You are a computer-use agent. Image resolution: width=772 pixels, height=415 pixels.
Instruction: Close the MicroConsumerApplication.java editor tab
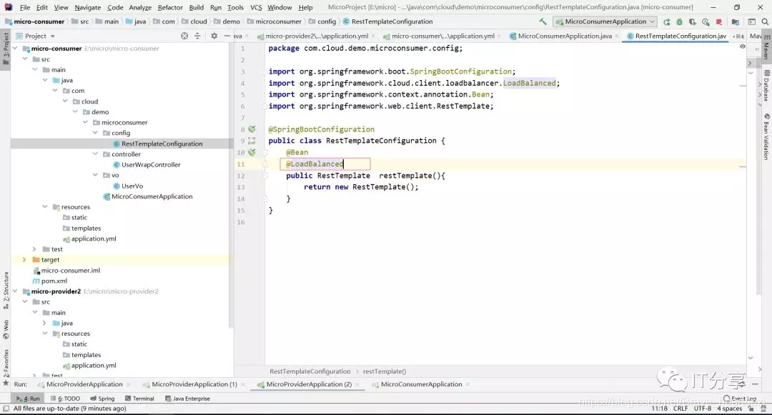pos(617,36)
